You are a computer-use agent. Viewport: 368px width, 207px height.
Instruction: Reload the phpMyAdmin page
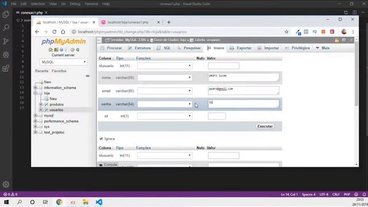[x=54, y=32]
